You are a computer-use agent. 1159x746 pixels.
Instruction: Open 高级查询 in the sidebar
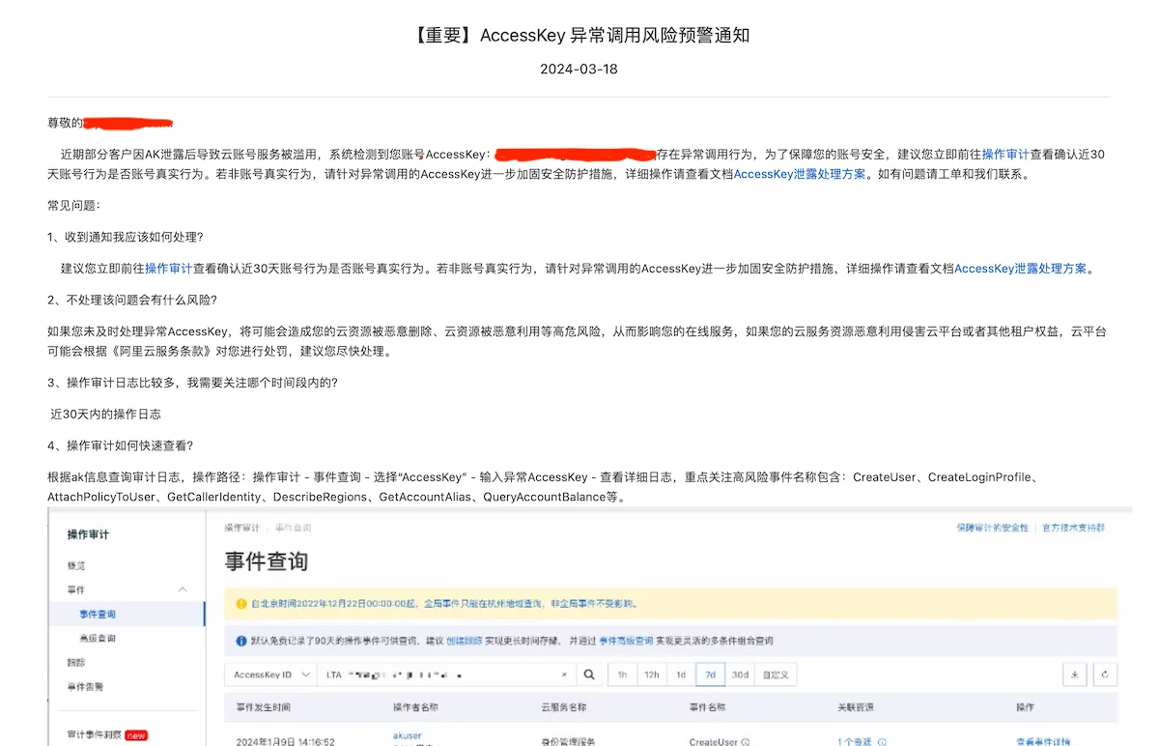pyautogui.click(x=98, y=639)
